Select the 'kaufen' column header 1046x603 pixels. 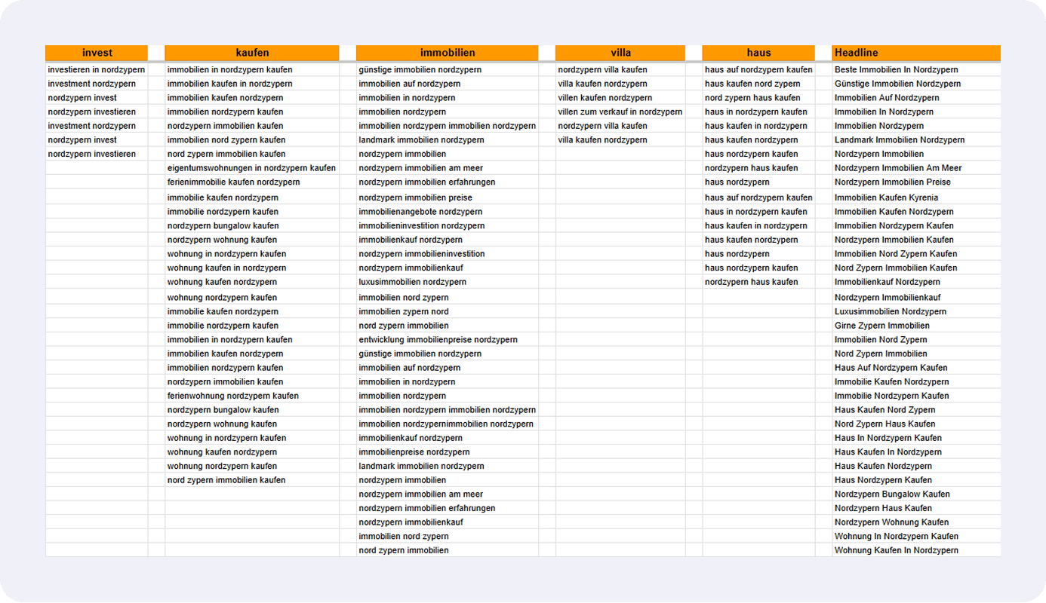click(252, 53)
